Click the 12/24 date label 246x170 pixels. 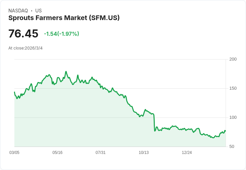[x=187, y=153]
